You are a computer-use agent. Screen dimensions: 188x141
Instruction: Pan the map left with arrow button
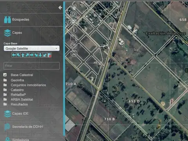click(x=14, y=55)
